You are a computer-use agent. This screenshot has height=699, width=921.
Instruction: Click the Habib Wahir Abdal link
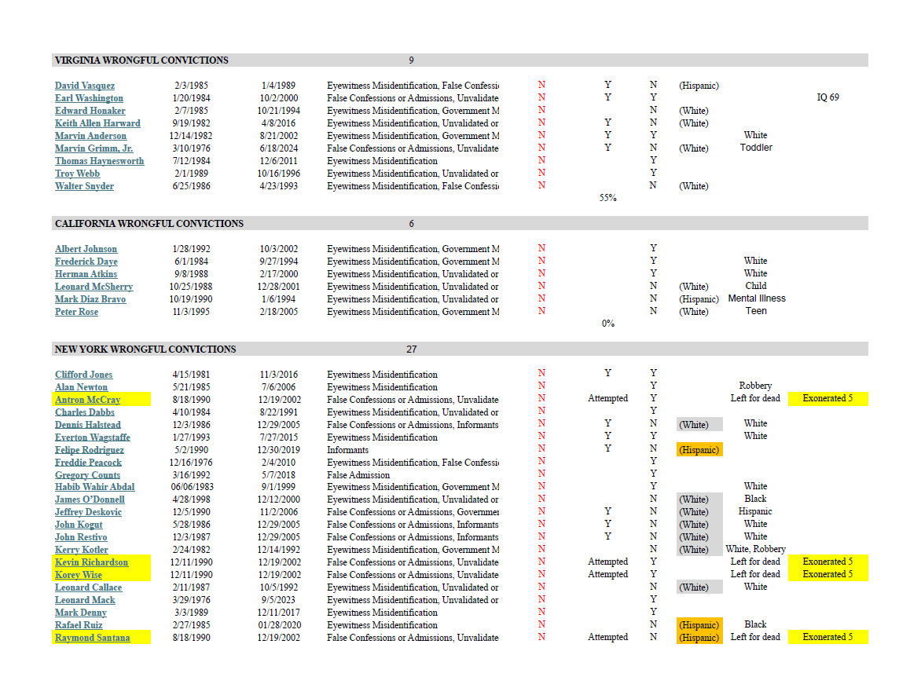tap(94, 487)
